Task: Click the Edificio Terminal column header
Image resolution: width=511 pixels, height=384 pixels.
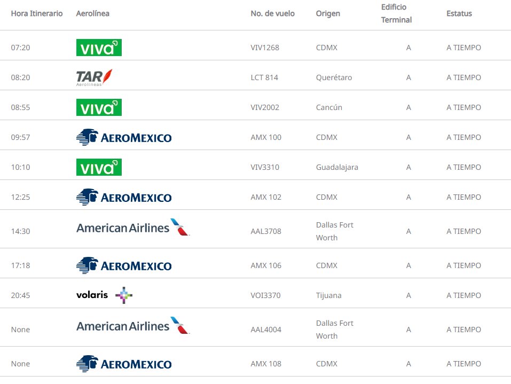Action: pos(396,13)
